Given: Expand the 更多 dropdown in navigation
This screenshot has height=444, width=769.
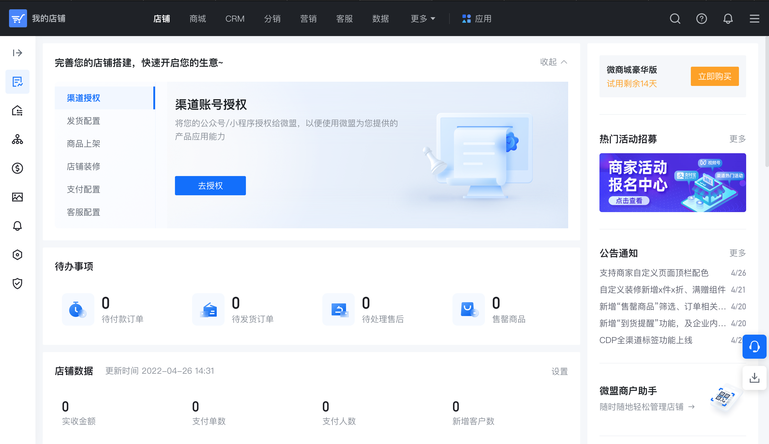Looking at the screenshot, I should click(x=423, y=19).
